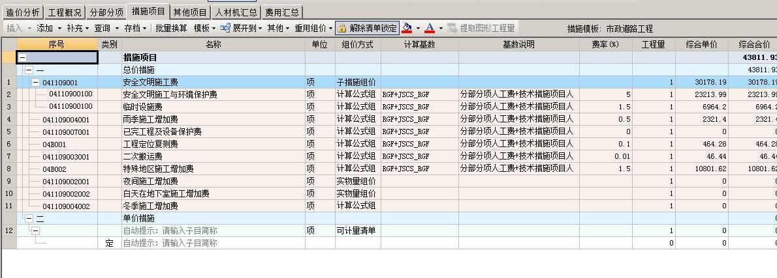Select the 二次搬运费 name cell
Screen dimensions: 777x278
[x=213, y=156]
